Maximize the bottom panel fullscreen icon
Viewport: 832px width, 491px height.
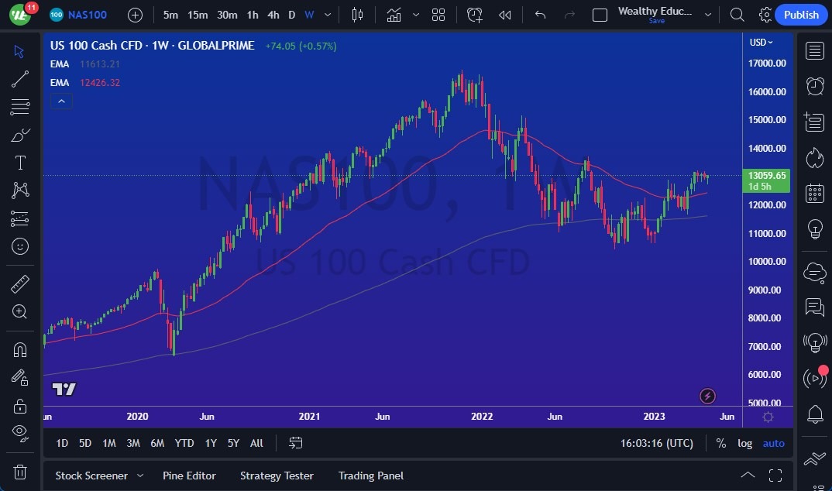click(775, 476)
